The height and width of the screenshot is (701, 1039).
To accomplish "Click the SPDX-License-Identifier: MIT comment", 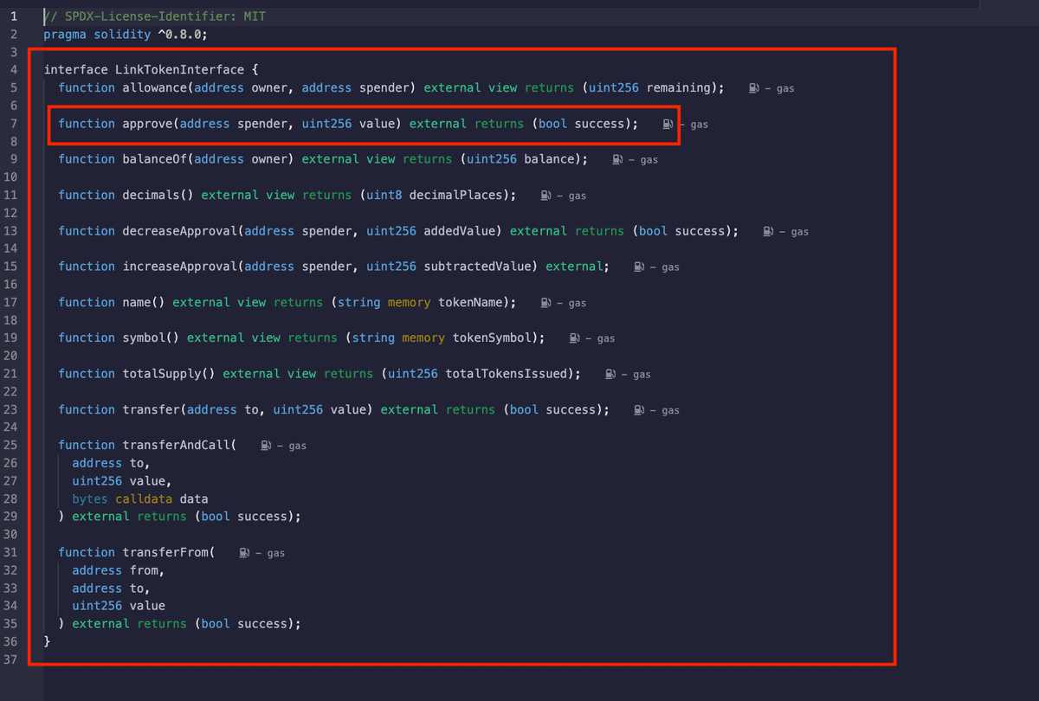I will coord(154,16).
